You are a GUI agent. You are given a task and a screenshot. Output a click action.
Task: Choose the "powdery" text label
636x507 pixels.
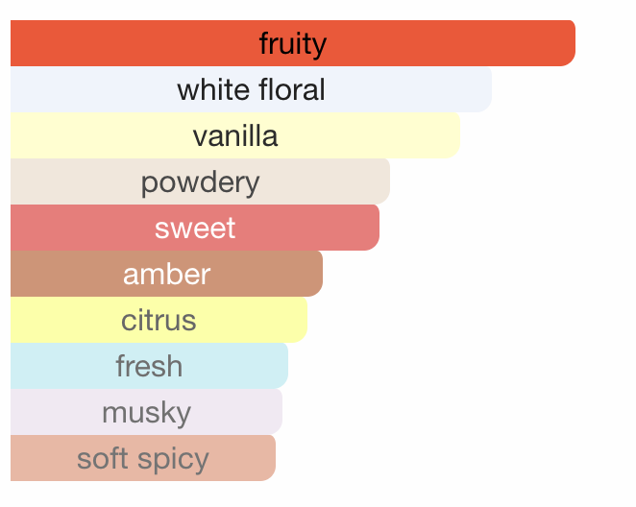(200, 182)
